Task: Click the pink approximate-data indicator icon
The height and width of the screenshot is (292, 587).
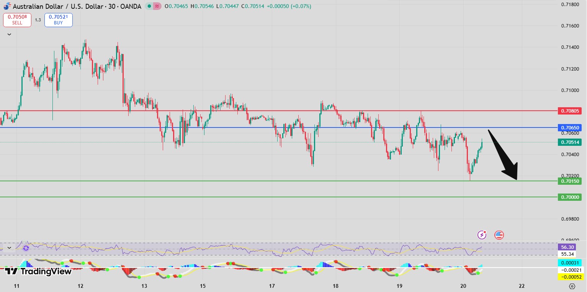Action: [x=157, y=6]
